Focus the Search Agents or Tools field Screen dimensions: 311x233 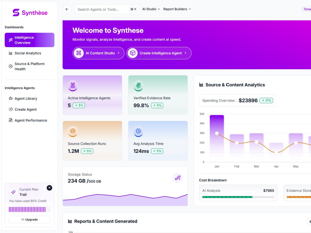click(107, 9)
